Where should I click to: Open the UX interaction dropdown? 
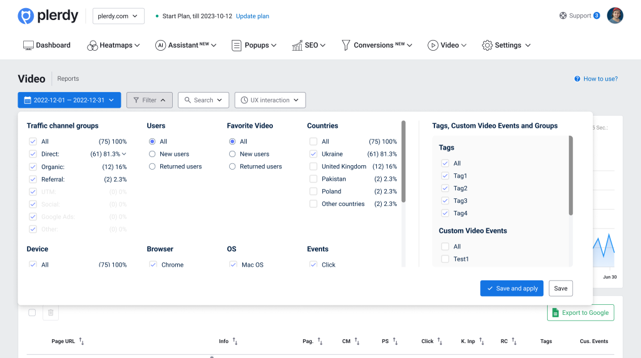[270, 100]
